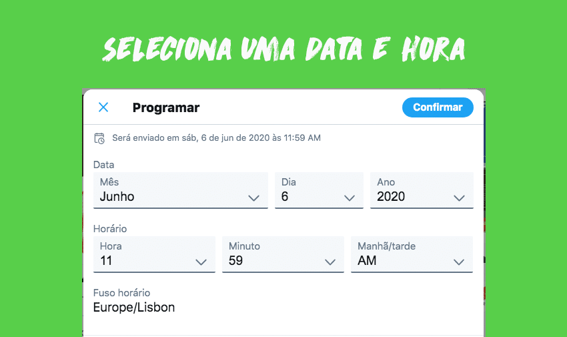
Task: Click the chevron arrow in the Ano field
Action: 459,198
